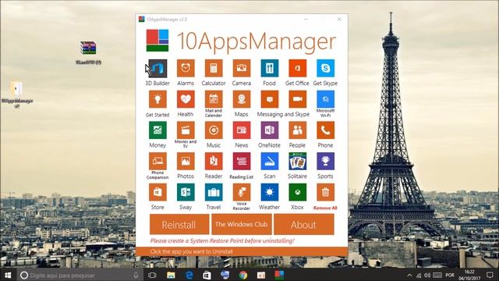The height and width of the screenshot is (281, 499).
Task: Click the Scan app tile
Action: click(270, 162)
